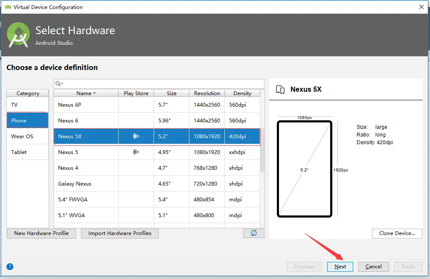Click the Nexus 5X device preview outline
The height and width of the screenshot is (279, 430).
tap(305, 169)
